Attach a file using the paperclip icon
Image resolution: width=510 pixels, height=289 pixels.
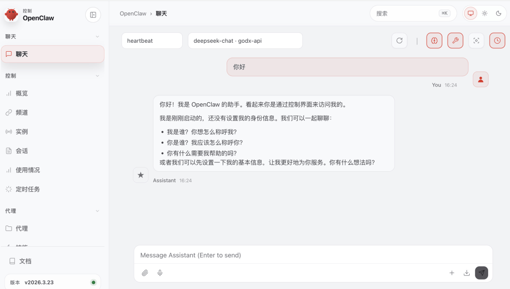(145, 273)
